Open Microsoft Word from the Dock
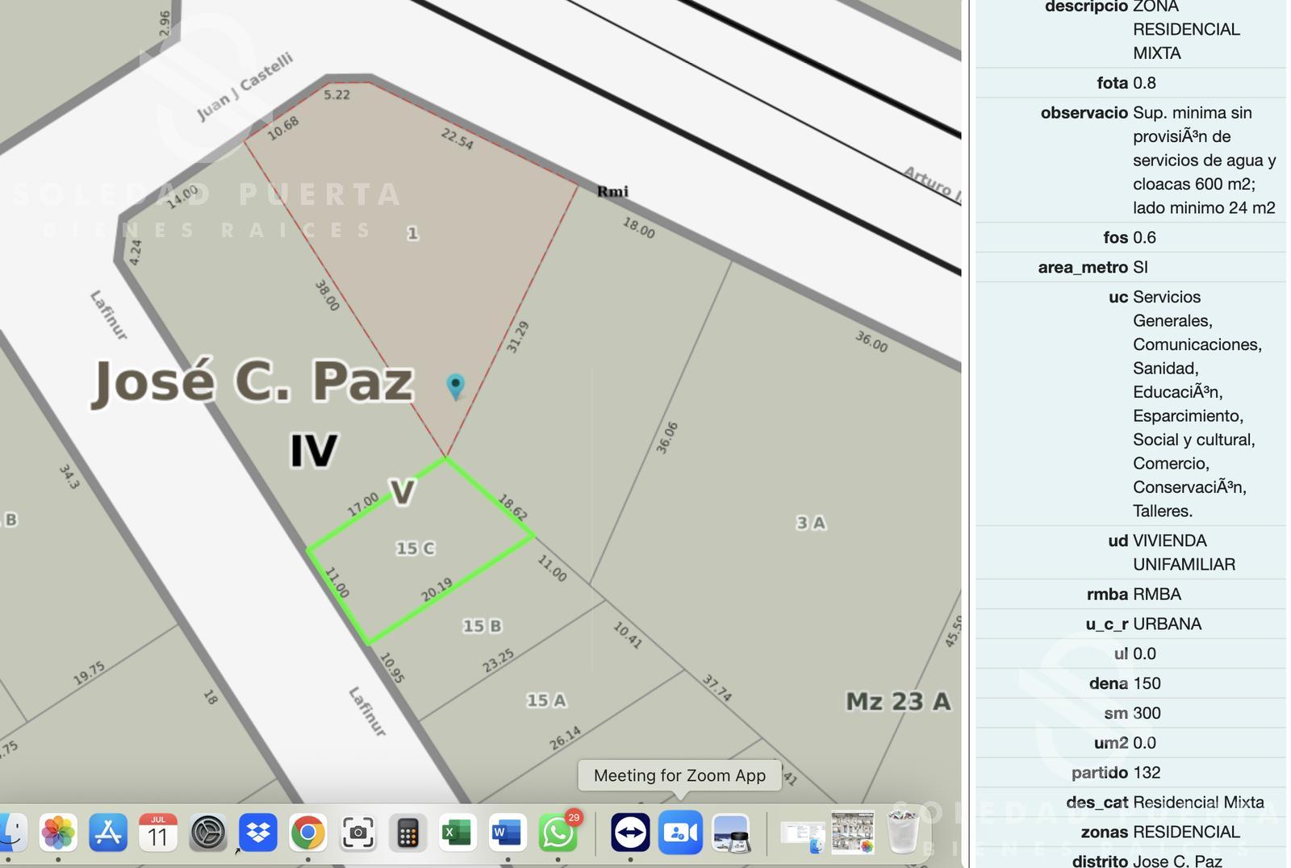The width and height of the screenshot is (1291, 868). click(507, 833)
